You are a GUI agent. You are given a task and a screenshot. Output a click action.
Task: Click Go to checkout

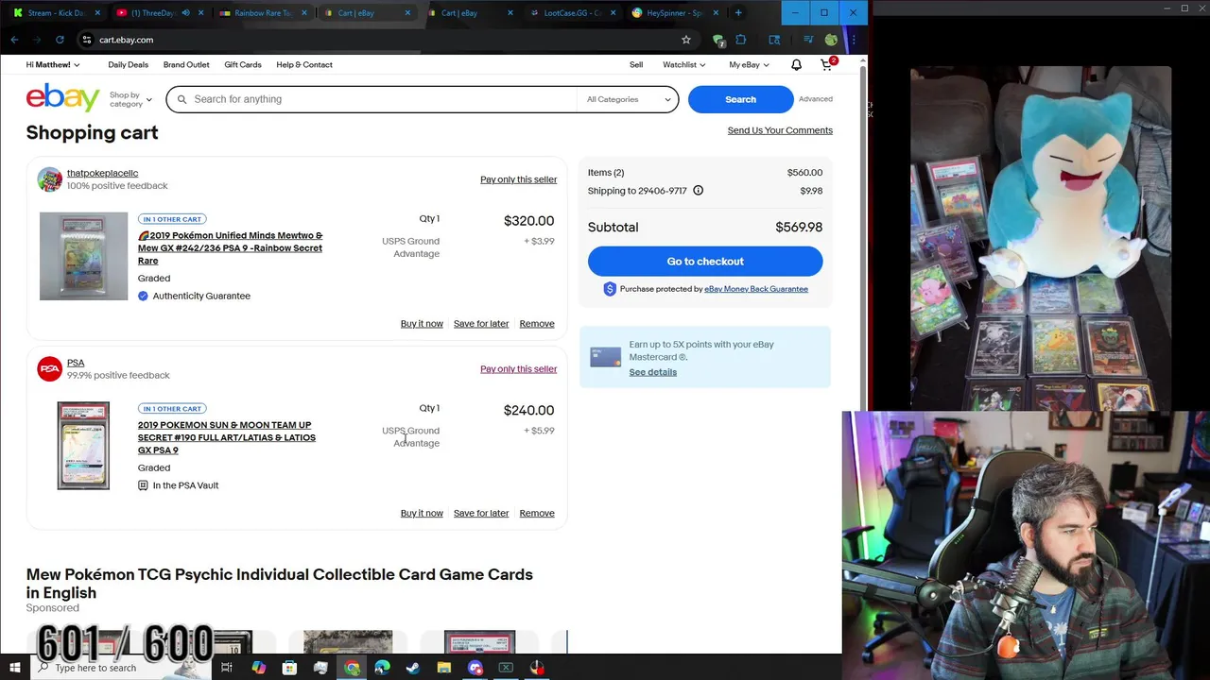[705, 262]
